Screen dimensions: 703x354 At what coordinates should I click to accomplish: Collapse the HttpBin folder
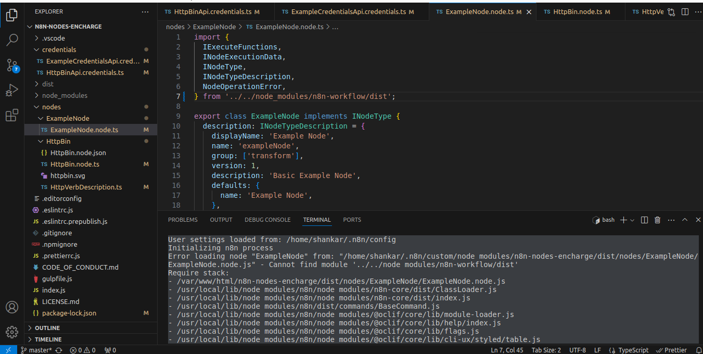(x=58, y=141)
